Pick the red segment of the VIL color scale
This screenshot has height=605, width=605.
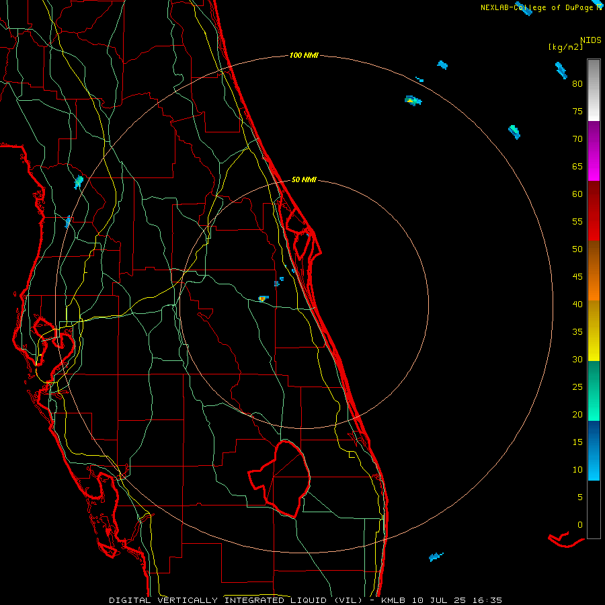click(x=594, y=210)
